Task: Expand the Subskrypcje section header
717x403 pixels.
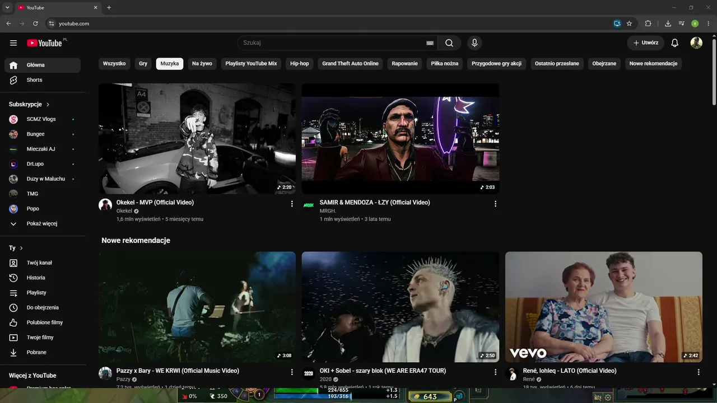Action: 30,104
